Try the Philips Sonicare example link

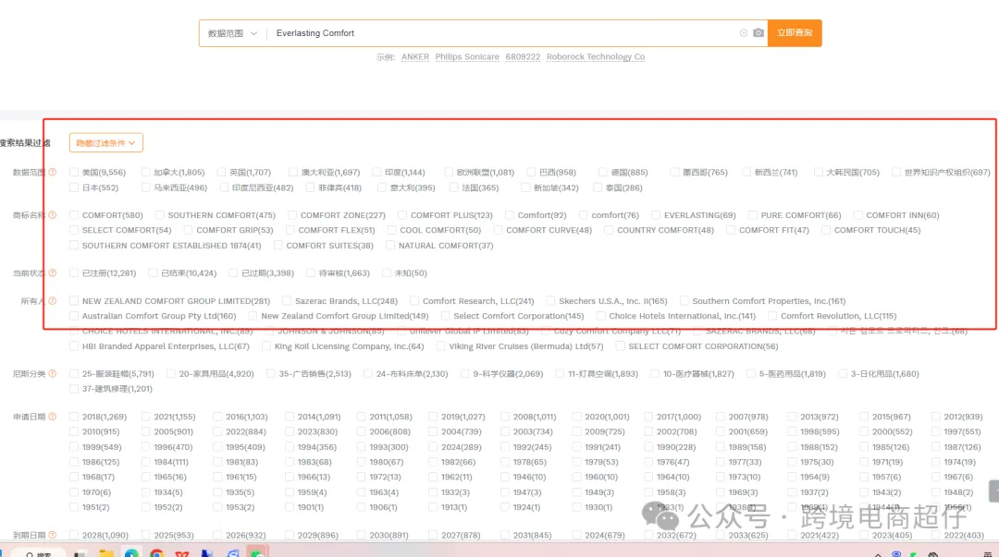(467, 56)
